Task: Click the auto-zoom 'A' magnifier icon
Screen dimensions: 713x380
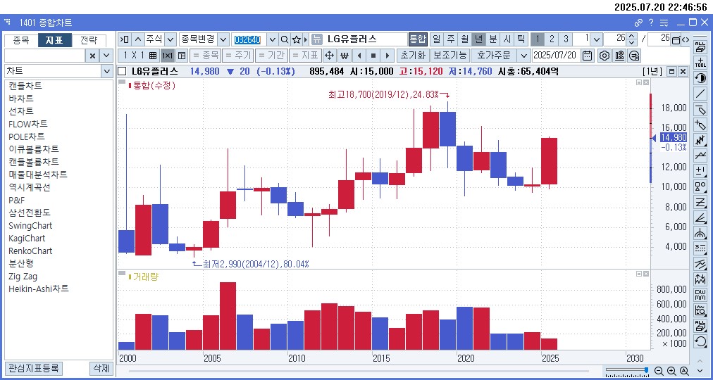Action: pyautogui.click(x=684, y=371)
